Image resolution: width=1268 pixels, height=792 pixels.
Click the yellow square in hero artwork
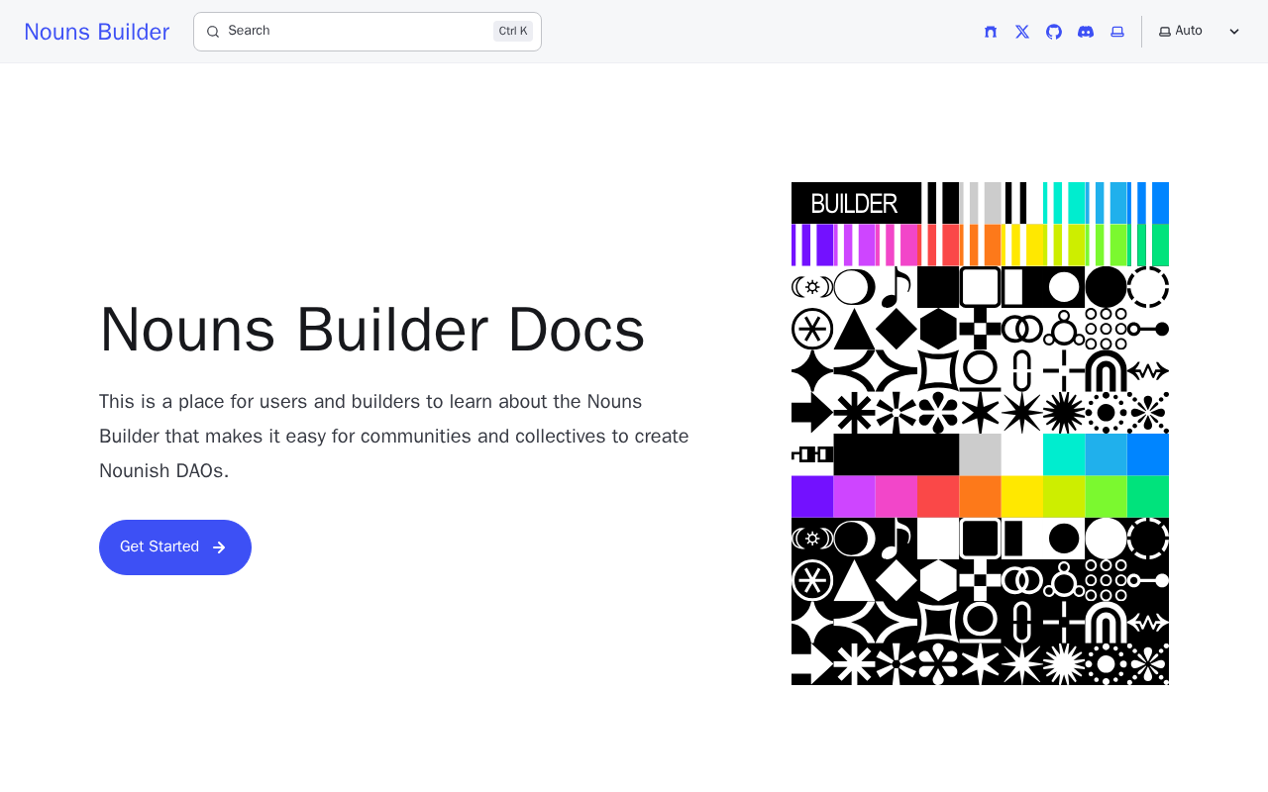(1021, 497)
